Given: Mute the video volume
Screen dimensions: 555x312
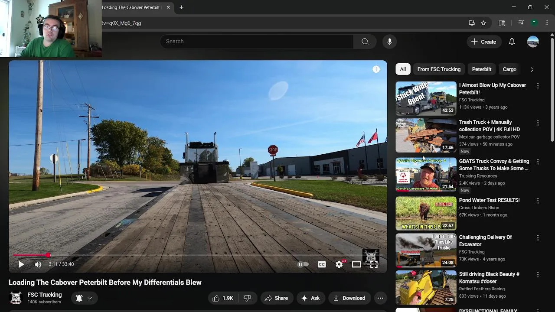Looking at the screenshot, I should (38, 264).
